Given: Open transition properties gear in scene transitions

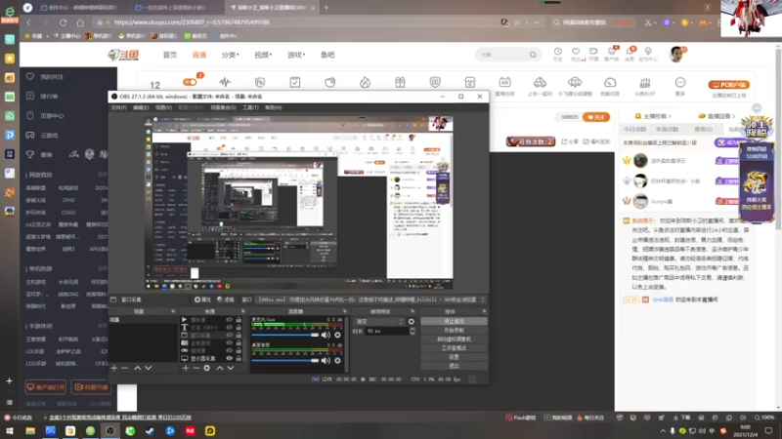Looking at the screenshot, I should [x=412, y=322].
